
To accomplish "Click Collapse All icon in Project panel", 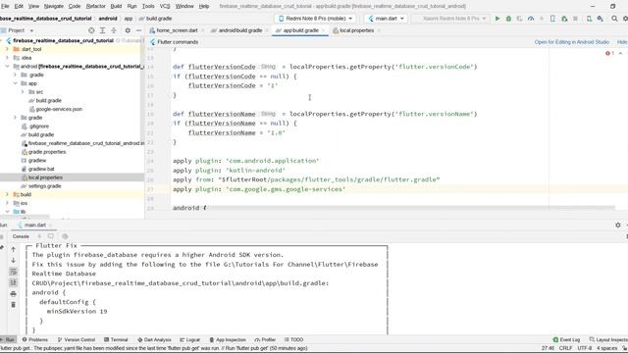I will coord(114,30).
